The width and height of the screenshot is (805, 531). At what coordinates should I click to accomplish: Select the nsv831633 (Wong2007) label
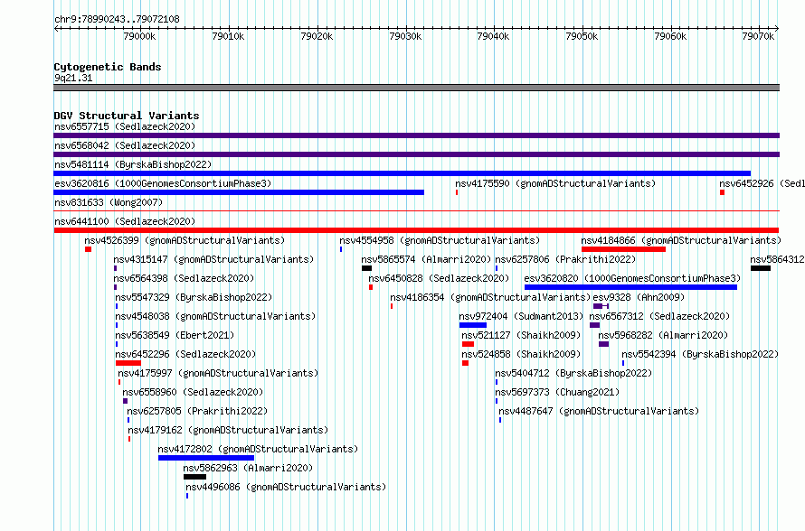point(109,202)
